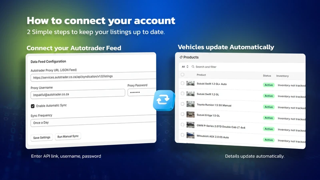
Task: Click the Products tag icon
Action: 181,57
